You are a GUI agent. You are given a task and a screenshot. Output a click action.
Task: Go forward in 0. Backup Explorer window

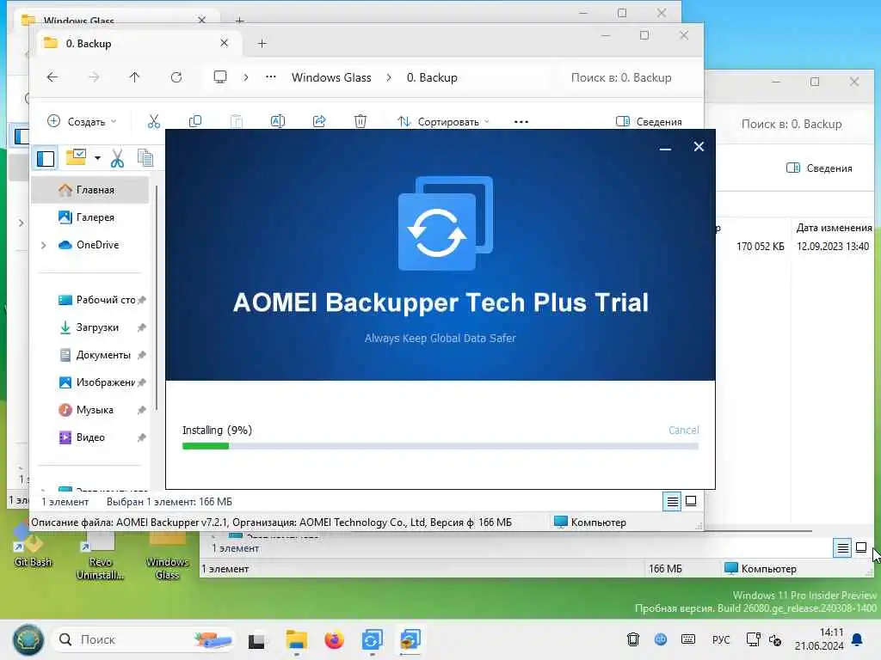(x=94, y=77)
